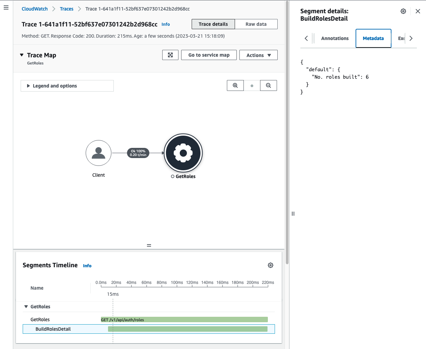Click the Name column header
Image resolution: width=426 pixels, height=349 pixels.
coord(37,288)
